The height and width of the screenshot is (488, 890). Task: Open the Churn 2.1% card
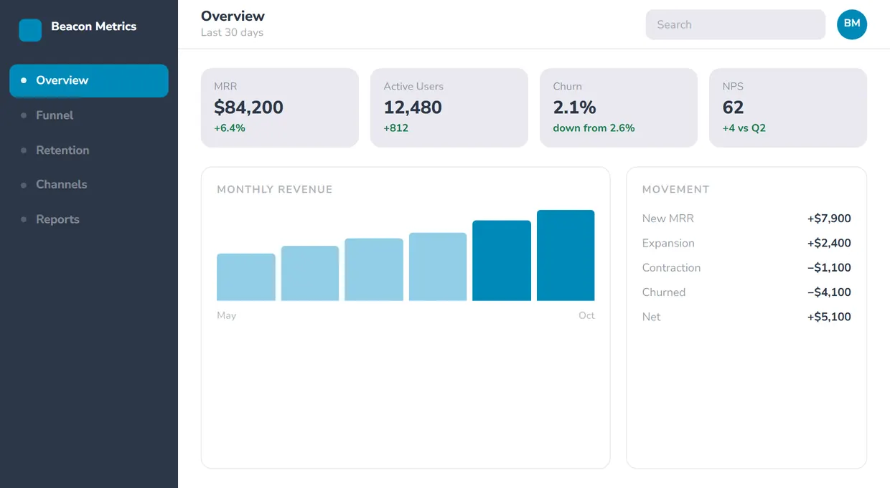click(x=619, y=107)
